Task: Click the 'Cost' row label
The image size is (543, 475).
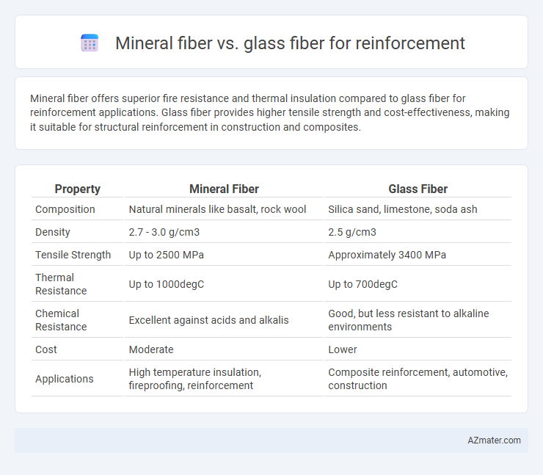Action: point(46,349)
